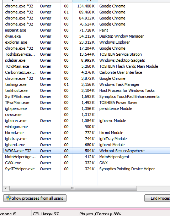The height and width of the screenshot is (216, 170).
Task: Click the Windows Task Manager description
Action: click(x=119, y=84)
